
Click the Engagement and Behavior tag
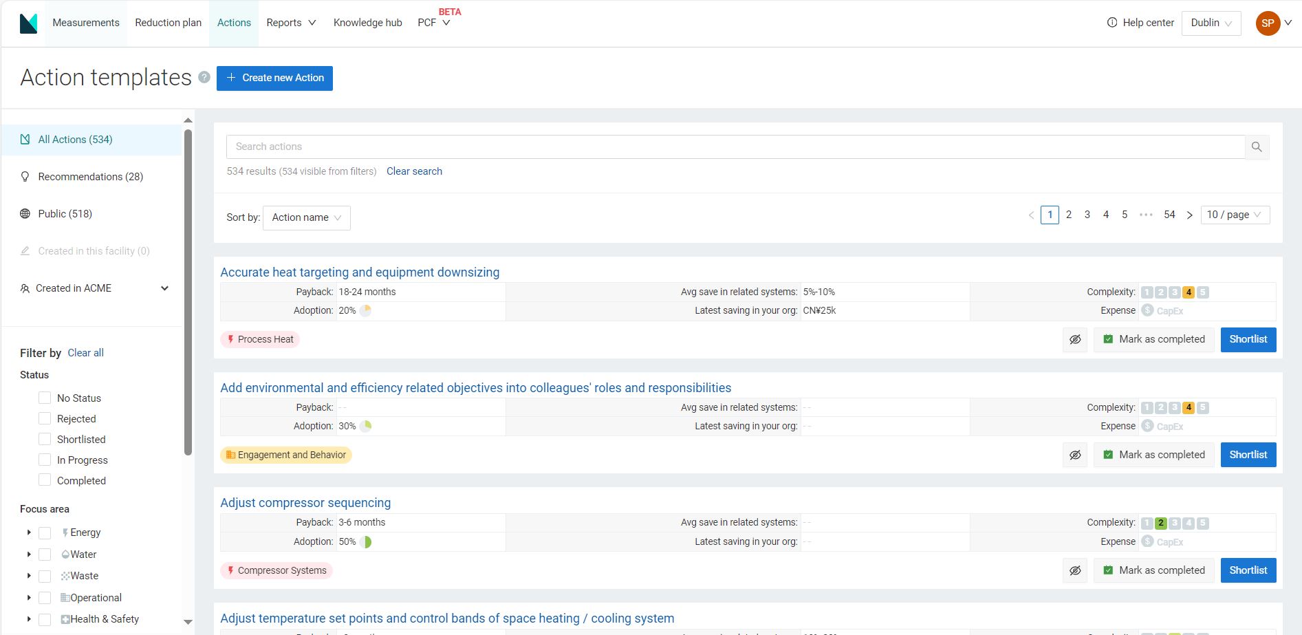coord(286,455)
